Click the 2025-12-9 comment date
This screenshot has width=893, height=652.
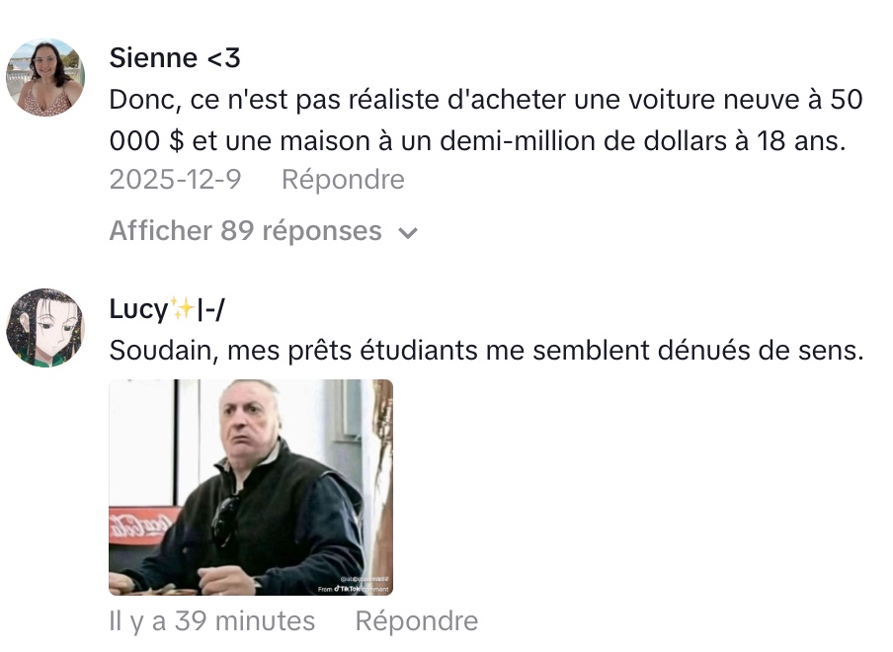(x=176, y=180)
